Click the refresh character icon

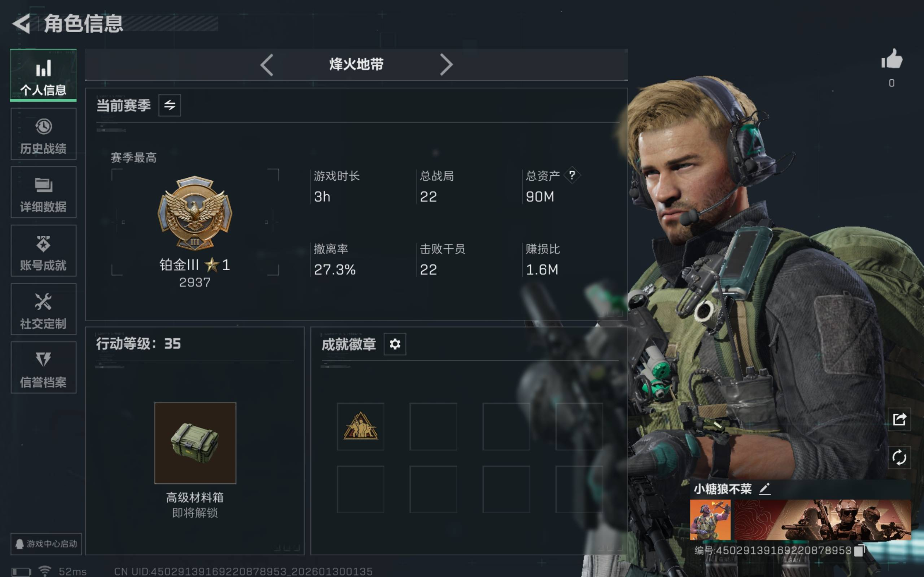click(x=899, y=458)
